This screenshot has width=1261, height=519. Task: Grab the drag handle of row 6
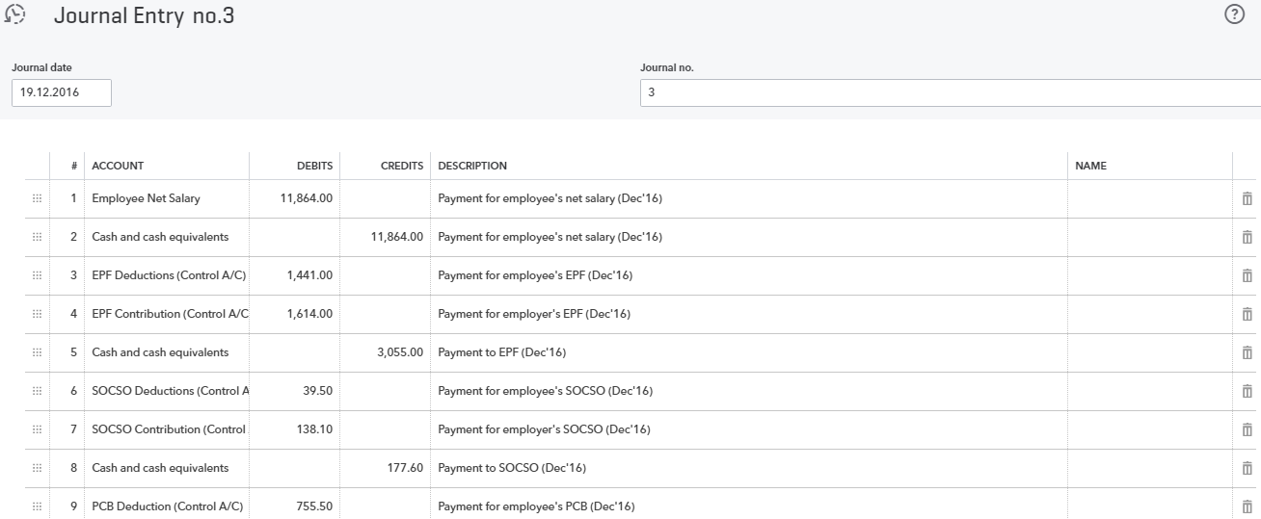click(37, 391)
